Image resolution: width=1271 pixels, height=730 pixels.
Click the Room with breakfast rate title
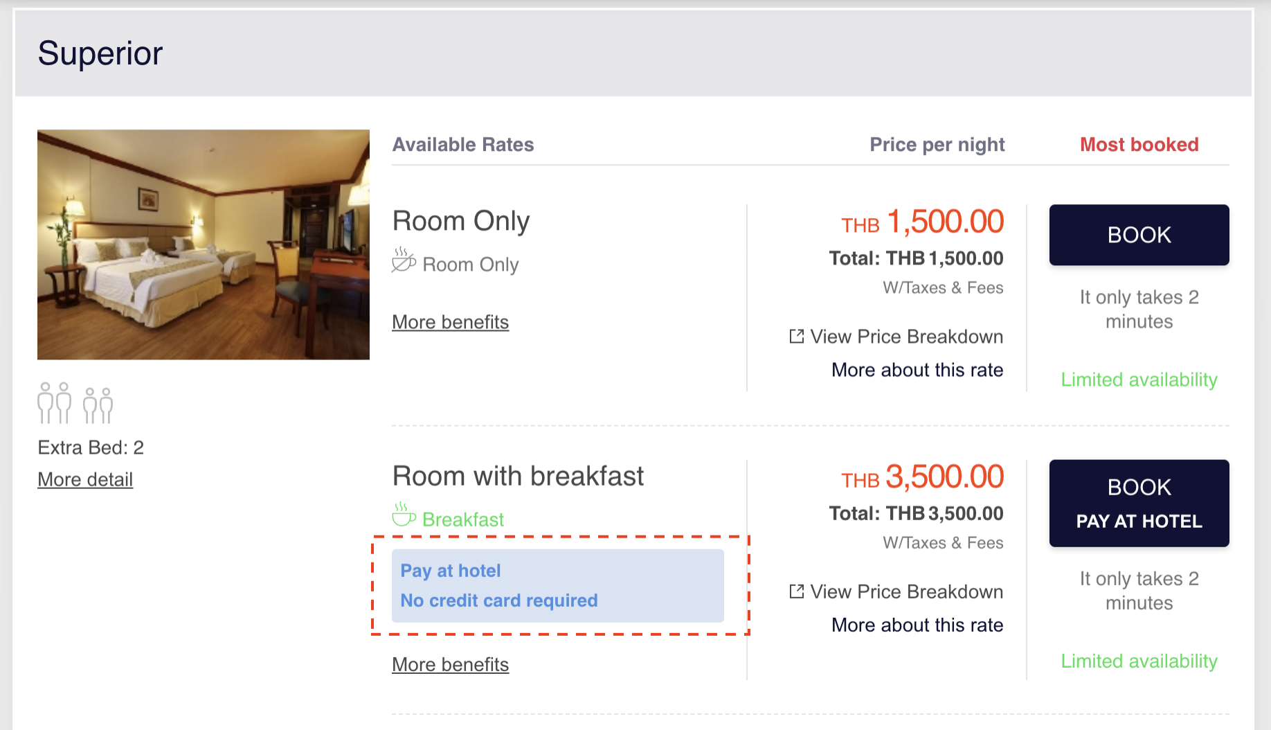pyautogui.click(x=518, y=477)
